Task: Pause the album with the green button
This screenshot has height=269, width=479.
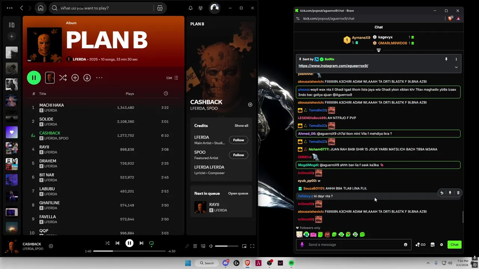Action: pos(34,78)
